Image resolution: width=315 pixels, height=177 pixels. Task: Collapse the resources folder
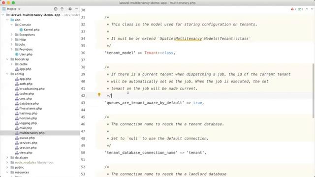pos(7,172)
